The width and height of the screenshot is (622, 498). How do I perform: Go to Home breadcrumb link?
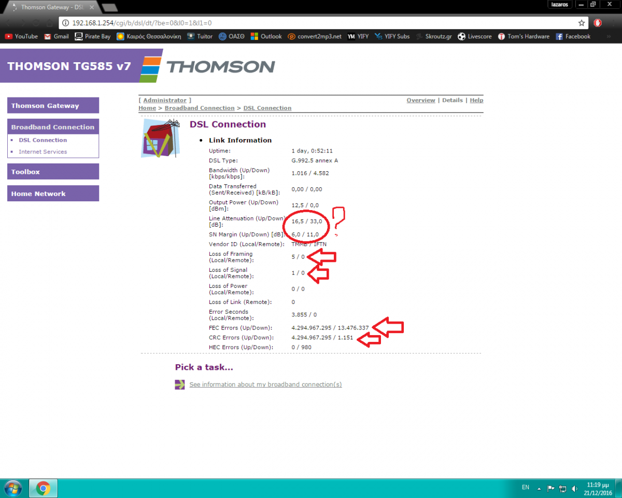pos(147,108)
